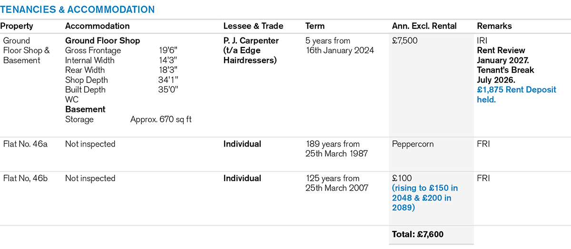Click the £7,500 rental amount
571x249 pixels.
[x=404, y=41]
